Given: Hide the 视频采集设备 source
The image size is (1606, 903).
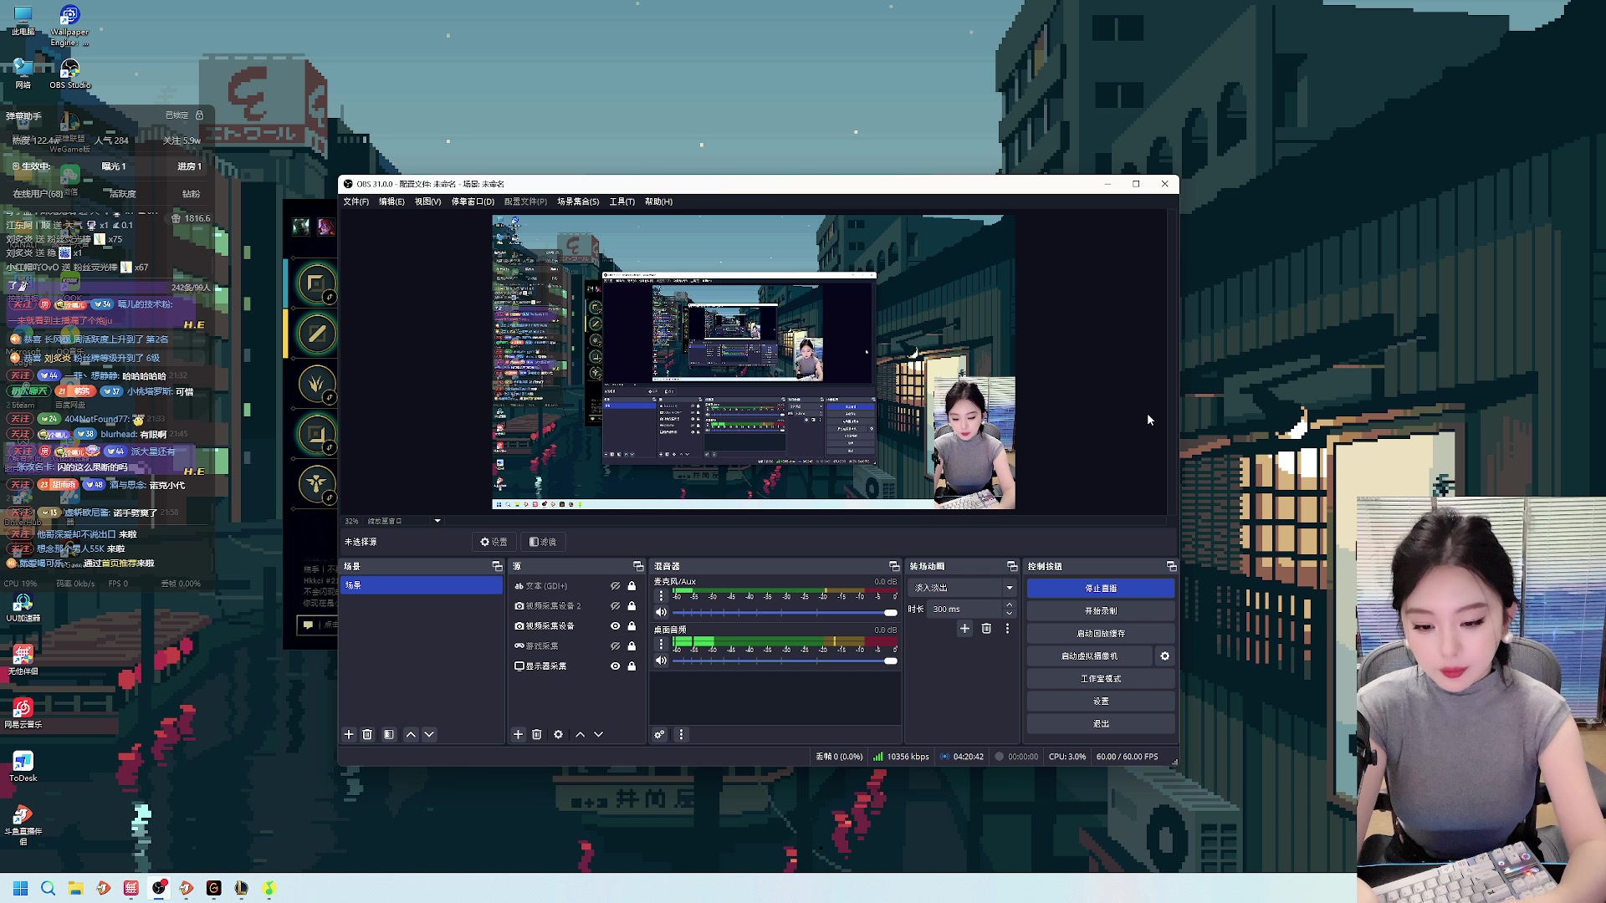Looking at the screenshot, I should coord(615,626).
